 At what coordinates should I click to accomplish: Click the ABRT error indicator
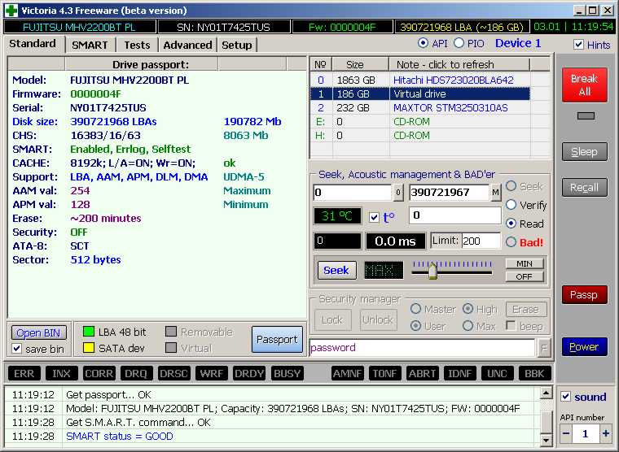[423, 374]
